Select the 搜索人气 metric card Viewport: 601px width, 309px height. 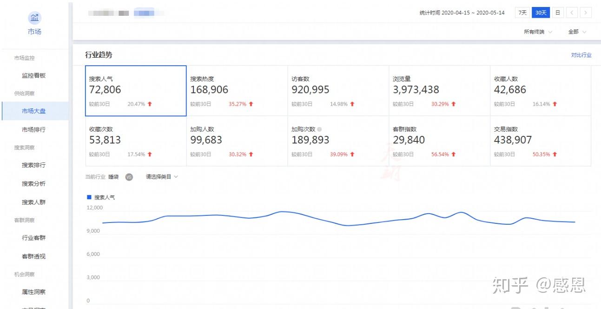136,91
